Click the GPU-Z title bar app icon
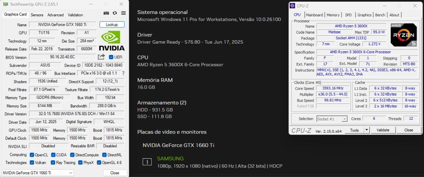The height and width of the screenshot is (177, 424). 5,4
